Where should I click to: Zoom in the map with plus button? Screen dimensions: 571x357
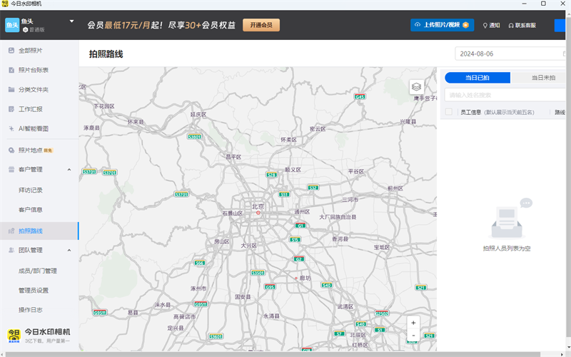[413, 323]
